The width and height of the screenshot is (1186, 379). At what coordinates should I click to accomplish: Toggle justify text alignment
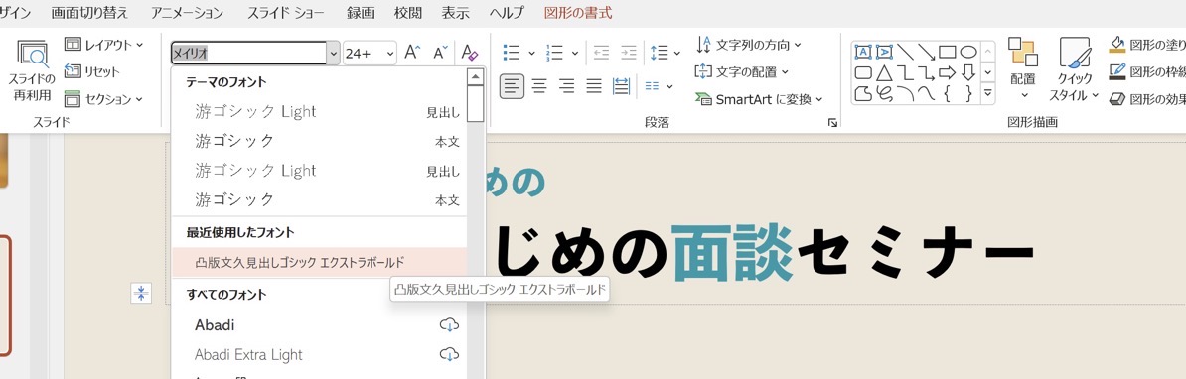[594, 86]
